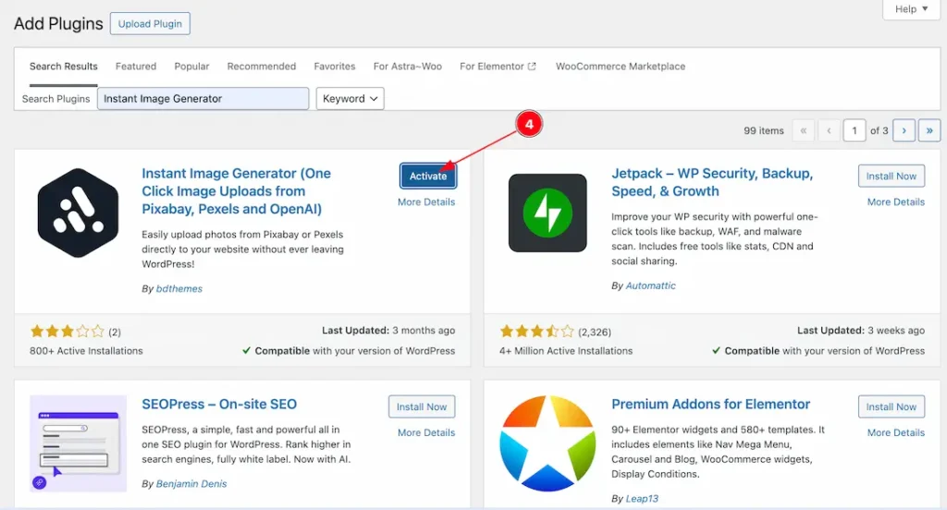The width and height of the screenshot is (947, 510).
Task: Open the Keyword search type dropdown
Action: point(351,98)
